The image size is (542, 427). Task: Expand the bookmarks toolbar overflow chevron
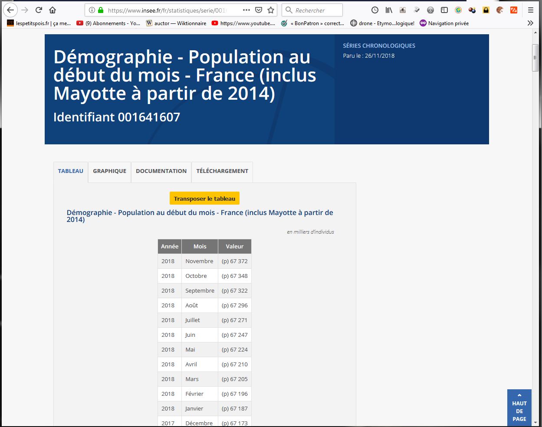pyautogui.click(x=530, y=23)
